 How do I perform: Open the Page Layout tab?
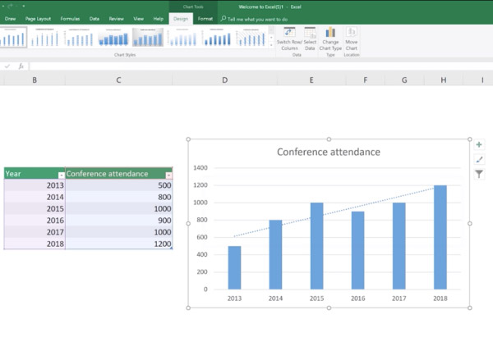(38, 18)
